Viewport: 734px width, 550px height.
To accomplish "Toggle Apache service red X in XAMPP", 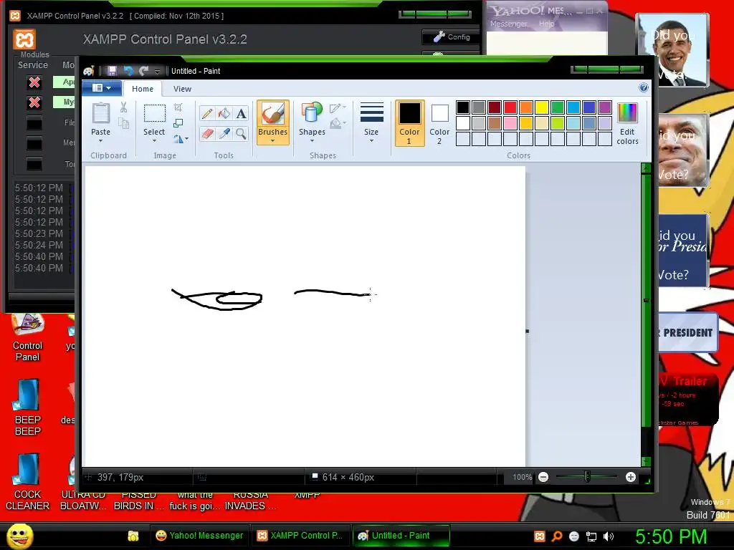I will 34,82.
